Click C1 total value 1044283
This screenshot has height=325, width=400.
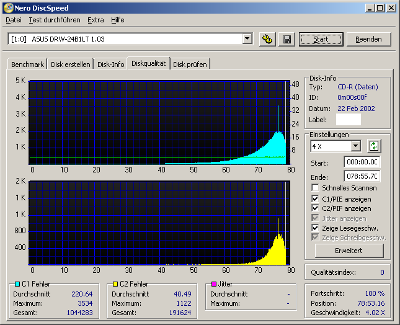point(79,313)
